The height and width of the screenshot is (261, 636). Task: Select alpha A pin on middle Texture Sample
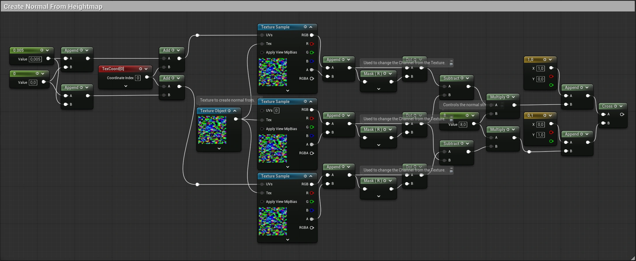[312, 144]
